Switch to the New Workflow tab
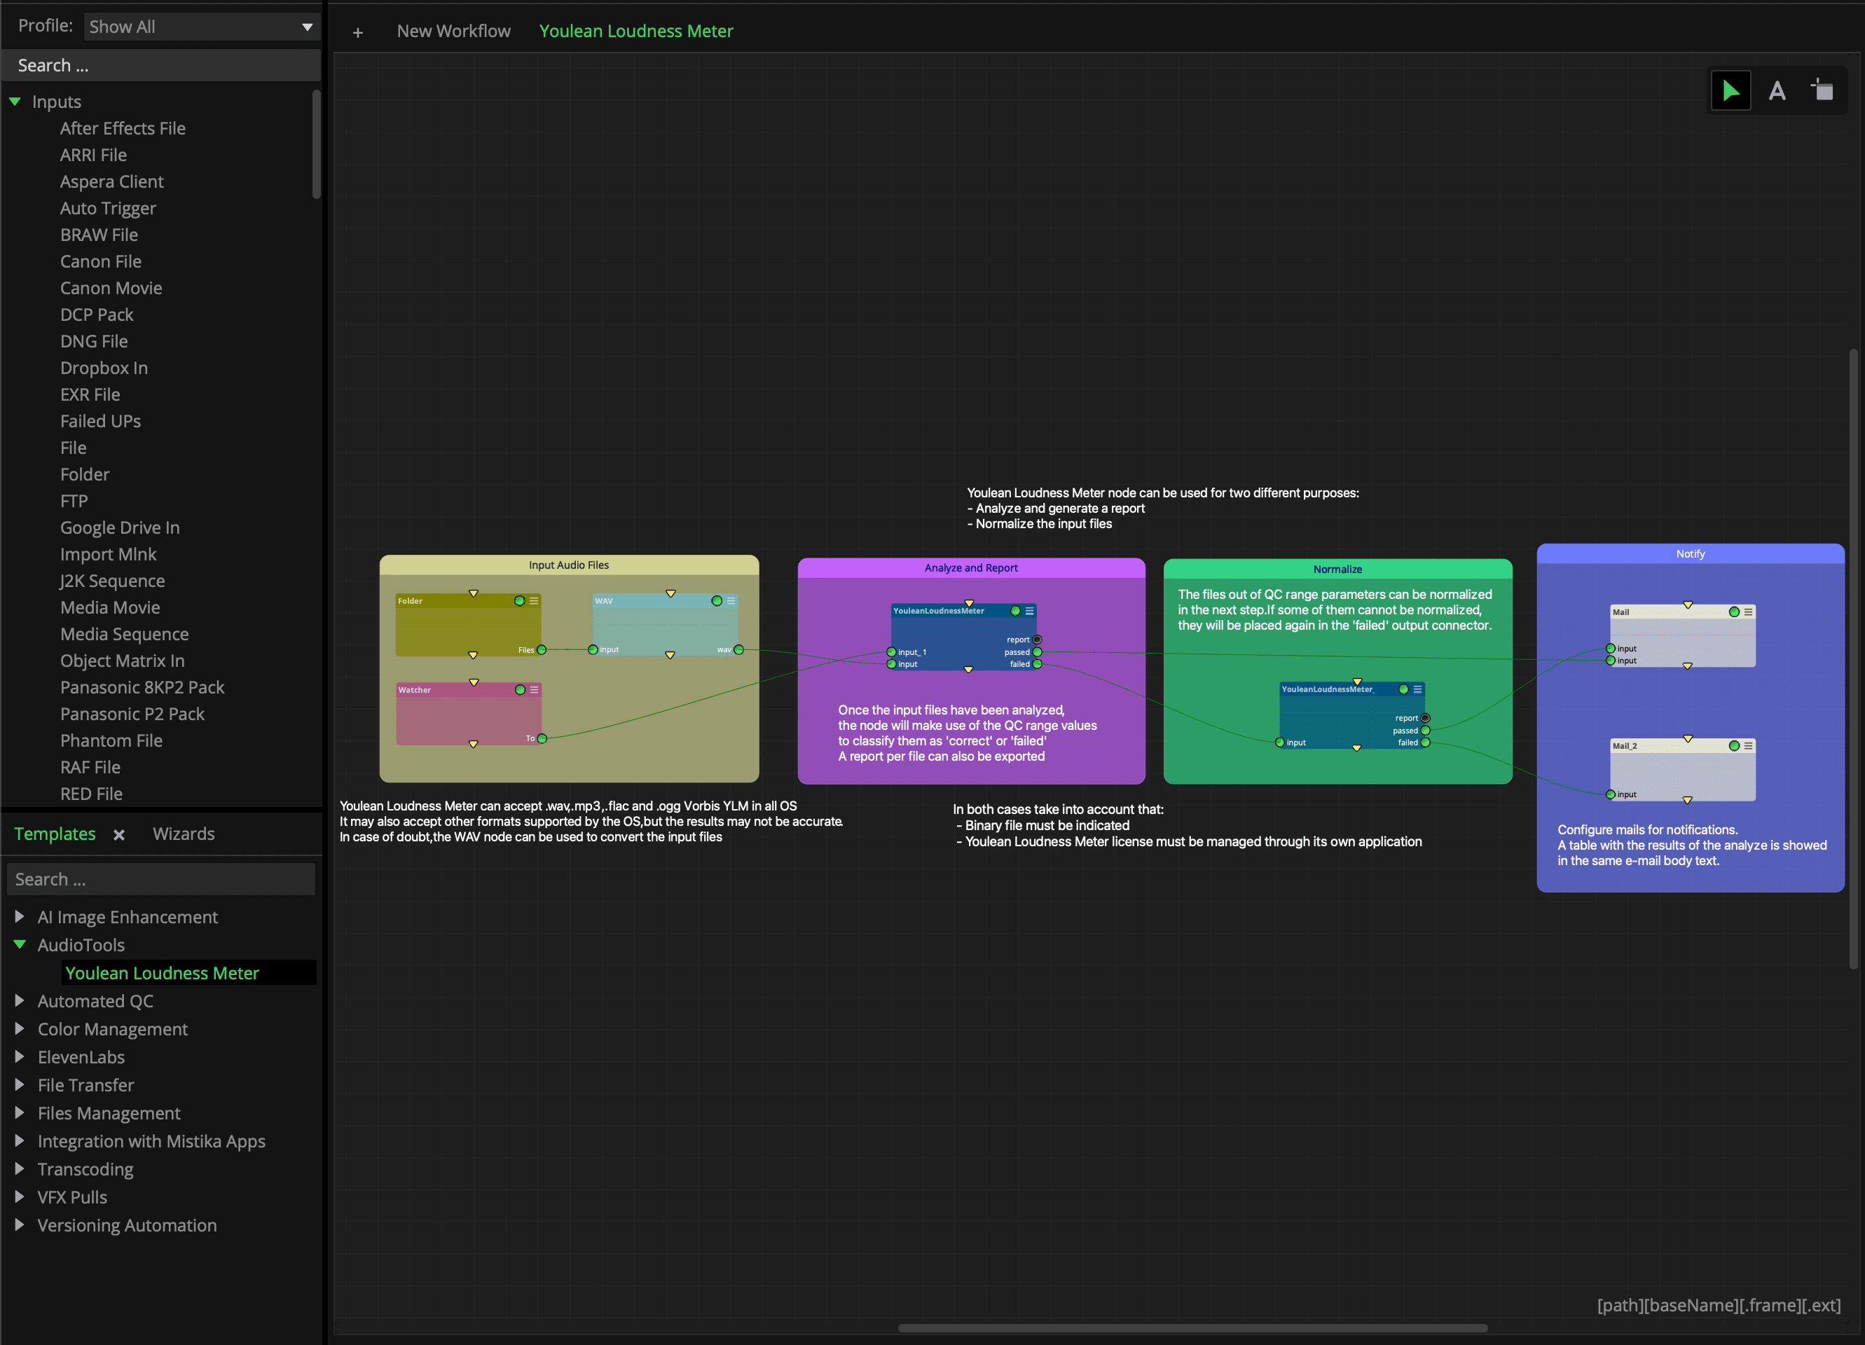1865x1345 pixels. 453,32
